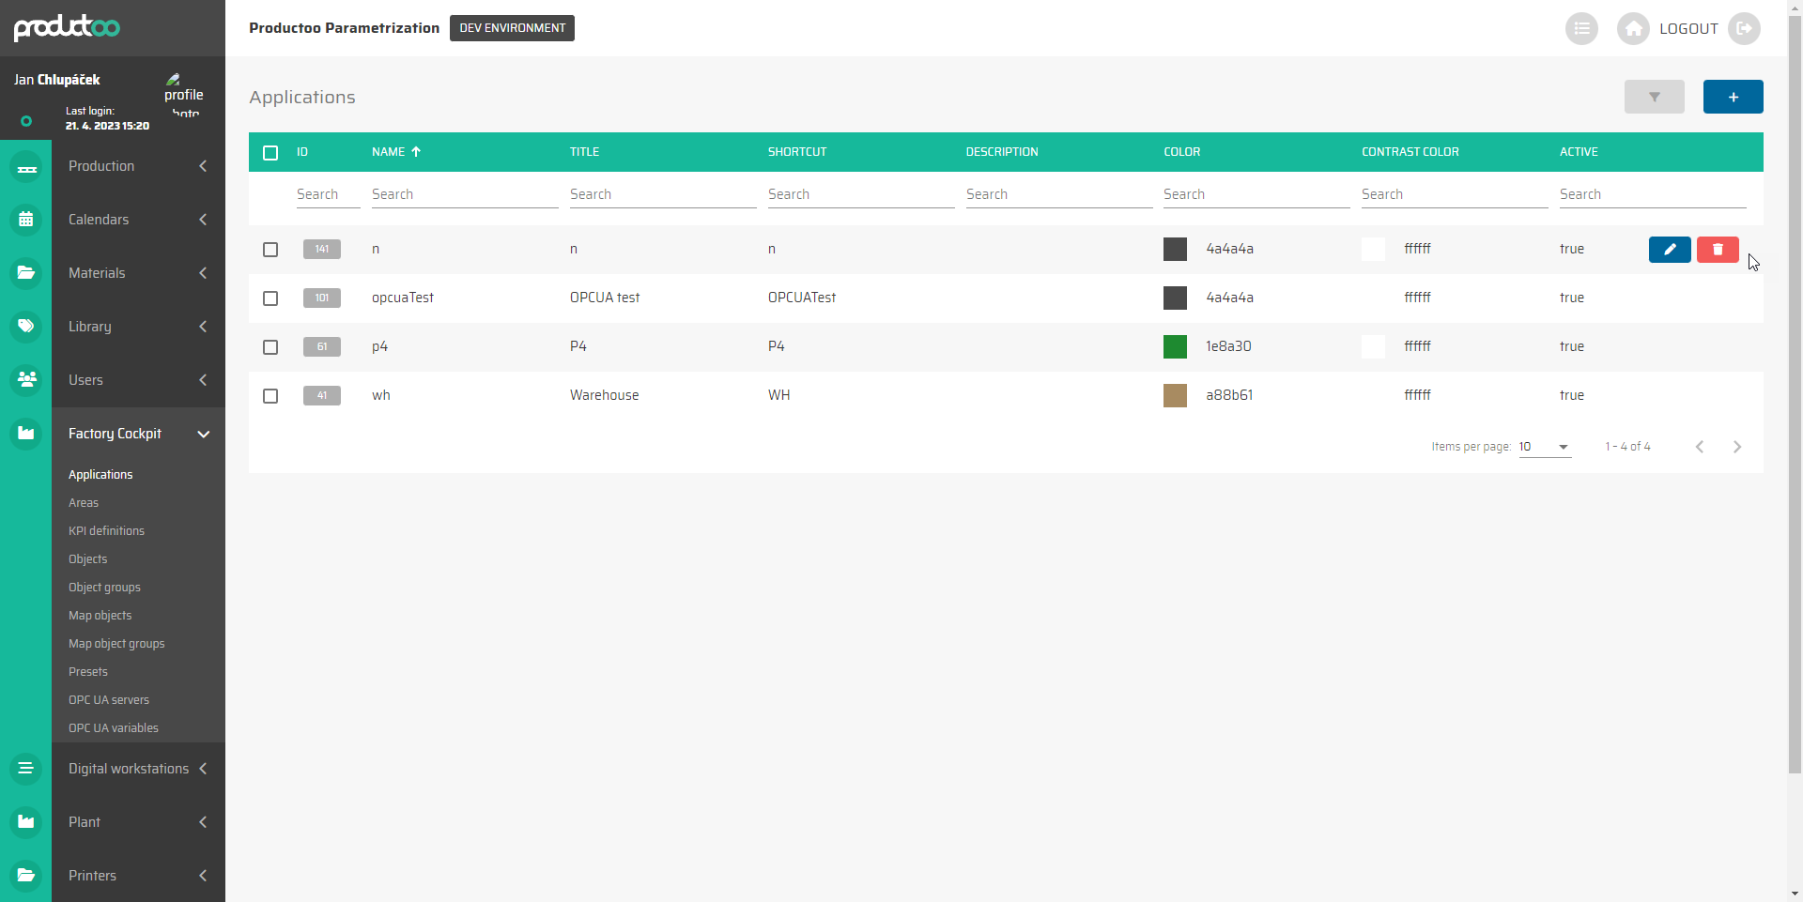Click the list icon in top bar
The height and width of the screenshot is (902, 1803).
(1581, 29)
